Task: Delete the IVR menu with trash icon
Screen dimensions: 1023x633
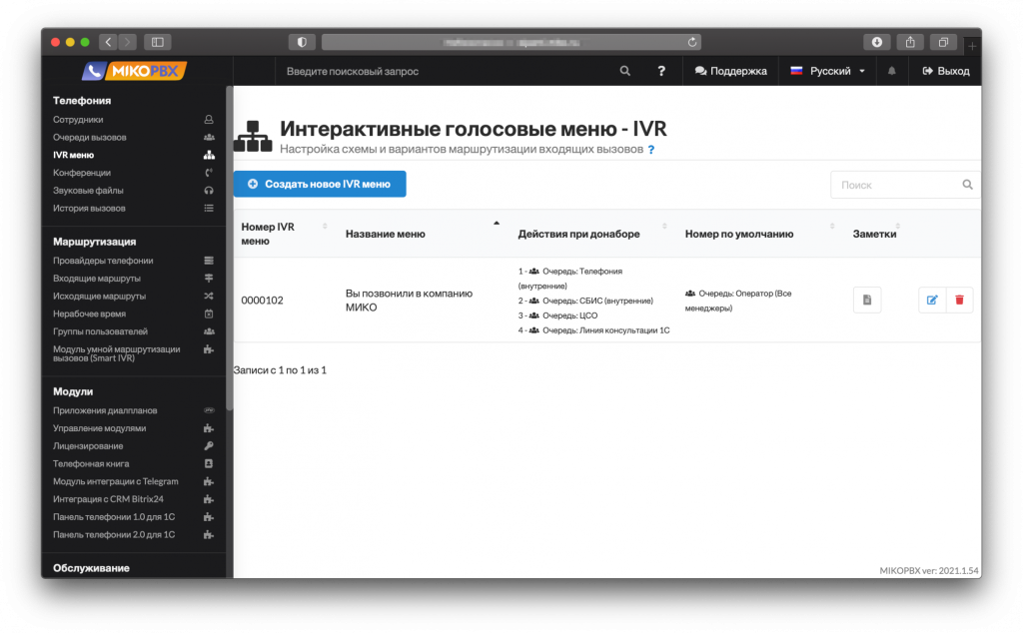Action: [x=959, y=300]
